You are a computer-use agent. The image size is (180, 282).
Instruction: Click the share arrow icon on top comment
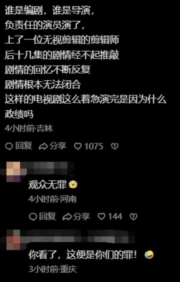43,147
